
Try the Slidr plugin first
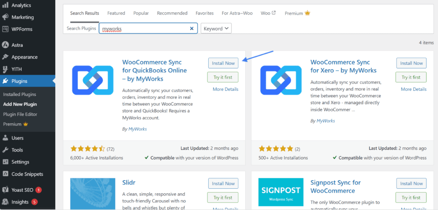[222, 198]
